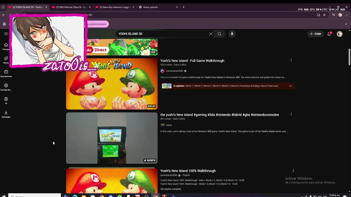Open the YouTube account avatar menu
This screenshot has height=197, width=351.
point(340,34)
